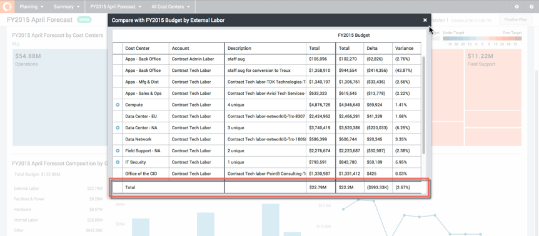Screen dimensions: 539x236
Task: Expand the Data Center - NA row
Action: pyautogui.click(x=118, y=128)
